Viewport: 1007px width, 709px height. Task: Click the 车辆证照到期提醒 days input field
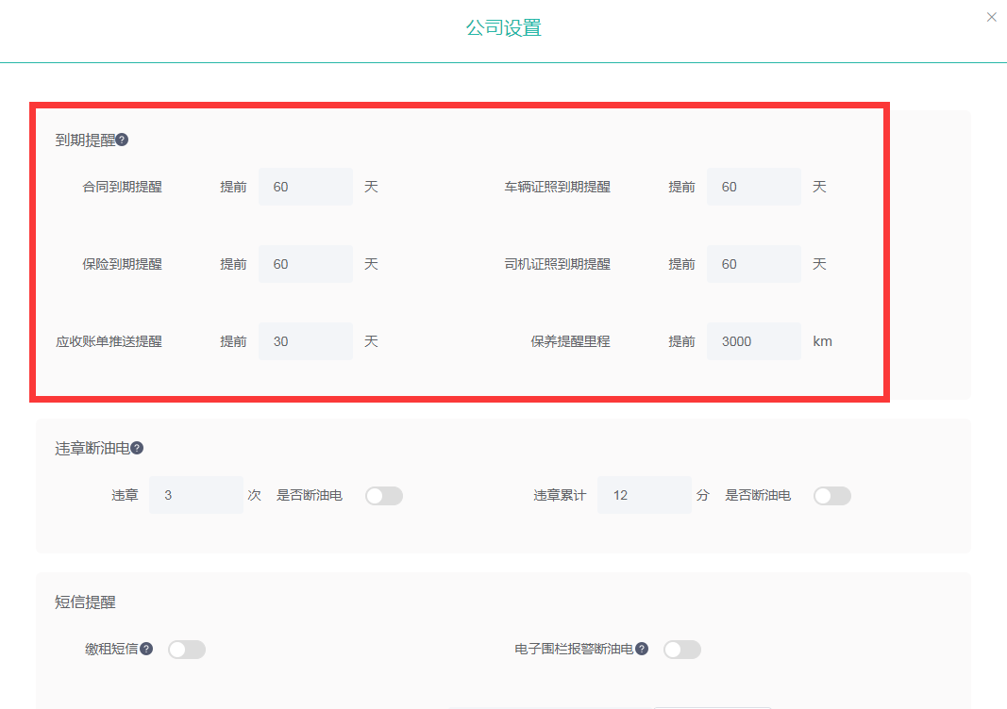[753, 187]
